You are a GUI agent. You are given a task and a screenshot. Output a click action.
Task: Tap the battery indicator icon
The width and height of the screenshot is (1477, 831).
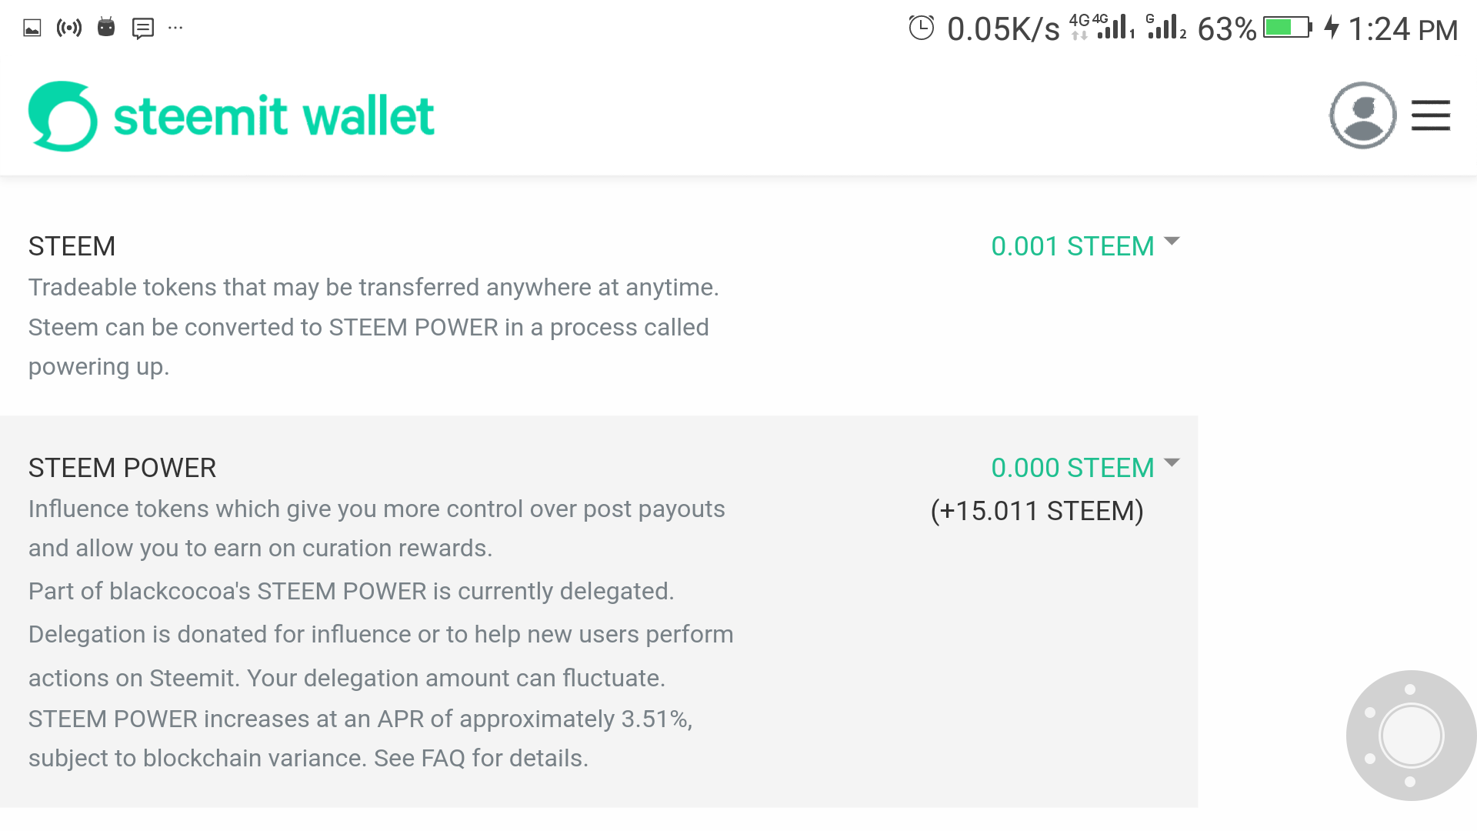click(1287, 28)
